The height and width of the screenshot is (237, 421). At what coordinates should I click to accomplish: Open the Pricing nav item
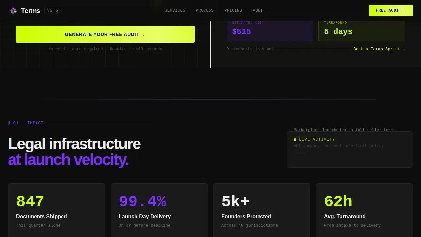233,11
